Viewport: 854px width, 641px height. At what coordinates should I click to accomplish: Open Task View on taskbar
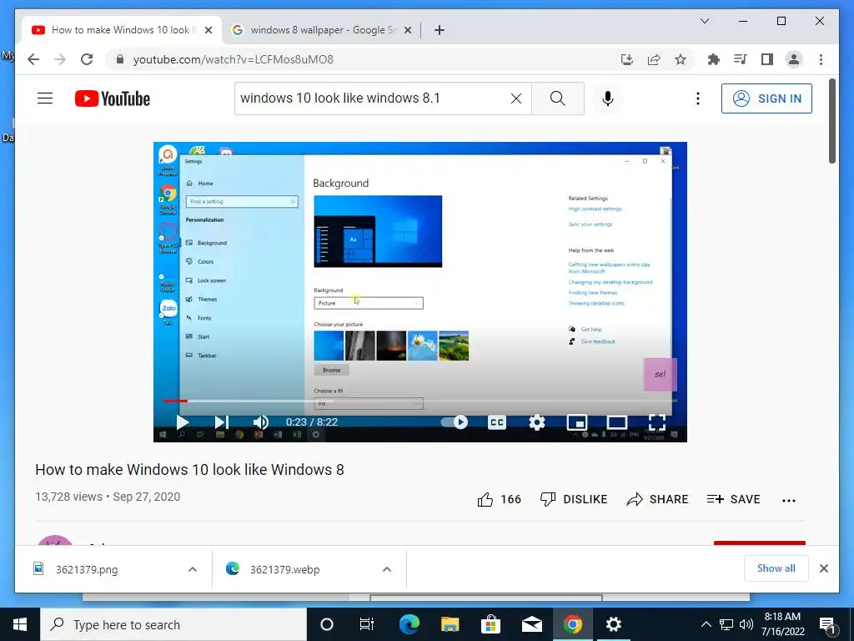[367, 624]
